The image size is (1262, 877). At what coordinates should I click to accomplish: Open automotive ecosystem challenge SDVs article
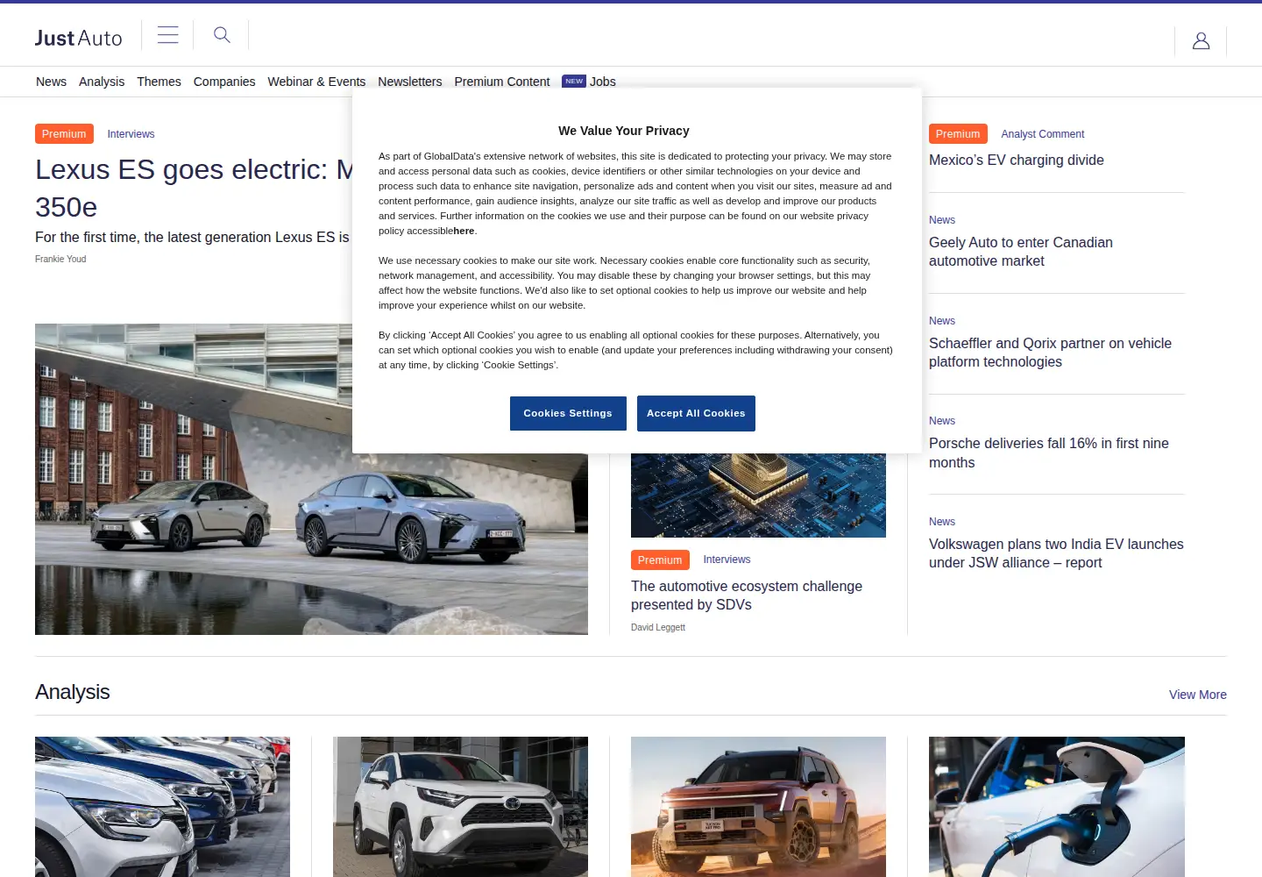(747, 595)
